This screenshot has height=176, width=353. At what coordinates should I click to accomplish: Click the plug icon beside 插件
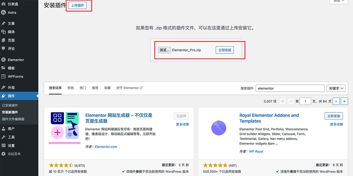(x=4, y=96)
